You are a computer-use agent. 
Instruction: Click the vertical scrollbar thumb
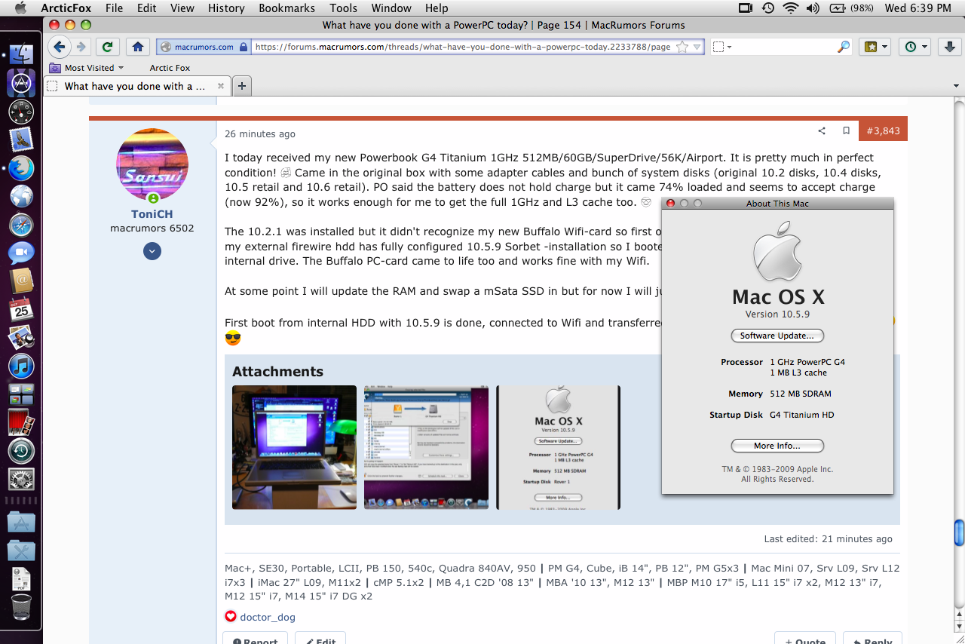click(959, 532)
